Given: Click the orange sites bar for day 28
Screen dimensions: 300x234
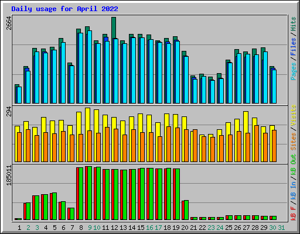Looking at the screenshot, I should click(257, 143).
